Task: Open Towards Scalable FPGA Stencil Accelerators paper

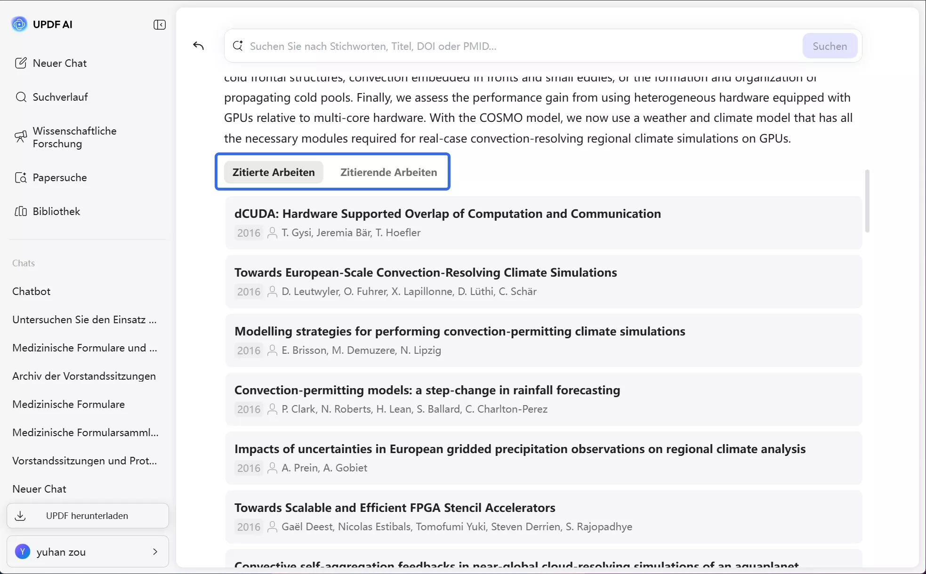Action: [395, 508]
